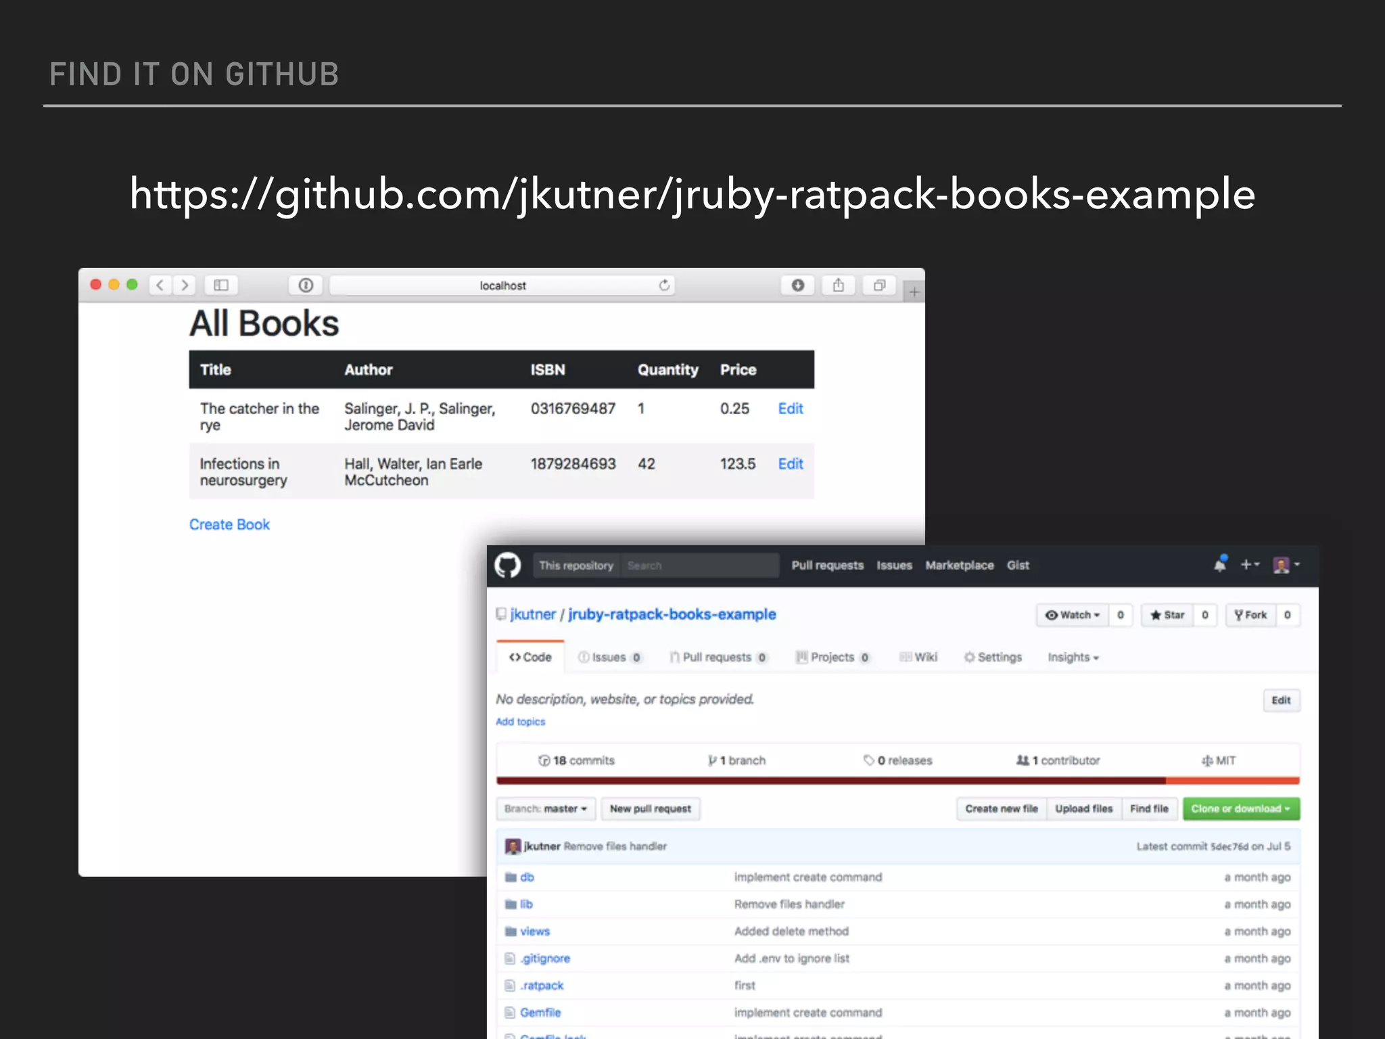The image size is (1385, 1039).
Task: Open the .ratpack file
Action: (x=542, y=986)
